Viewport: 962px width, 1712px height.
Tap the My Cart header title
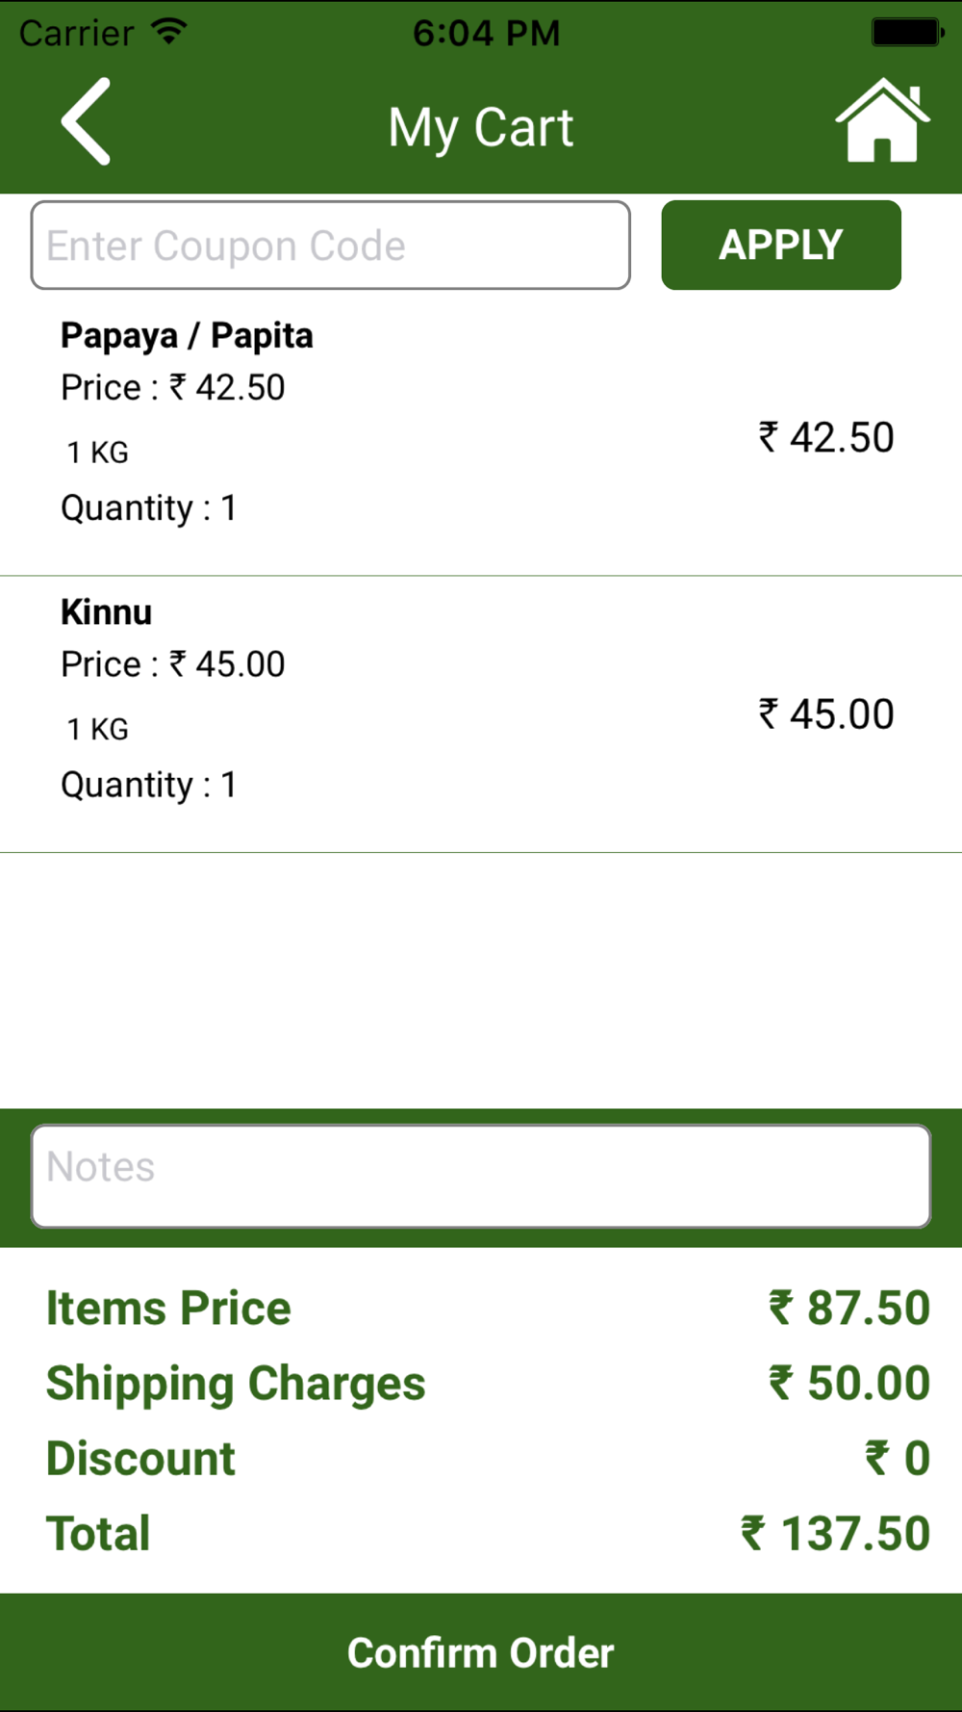[x=481, y=128]
